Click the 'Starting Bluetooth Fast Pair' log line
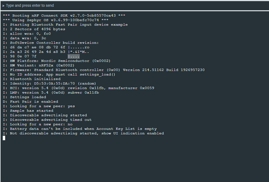This screenshot has width=269, height=182. (x=65, y=25)
